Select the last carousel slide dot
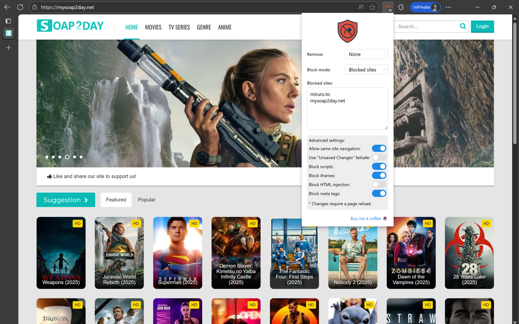The width and height of the screenshot is (519, 324). 81,157
